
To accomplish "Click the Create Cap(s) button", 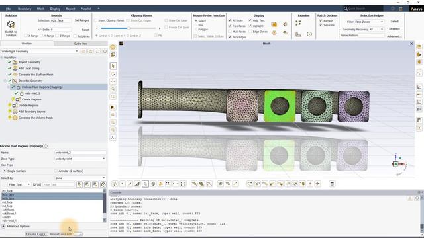I will (36, 234).
